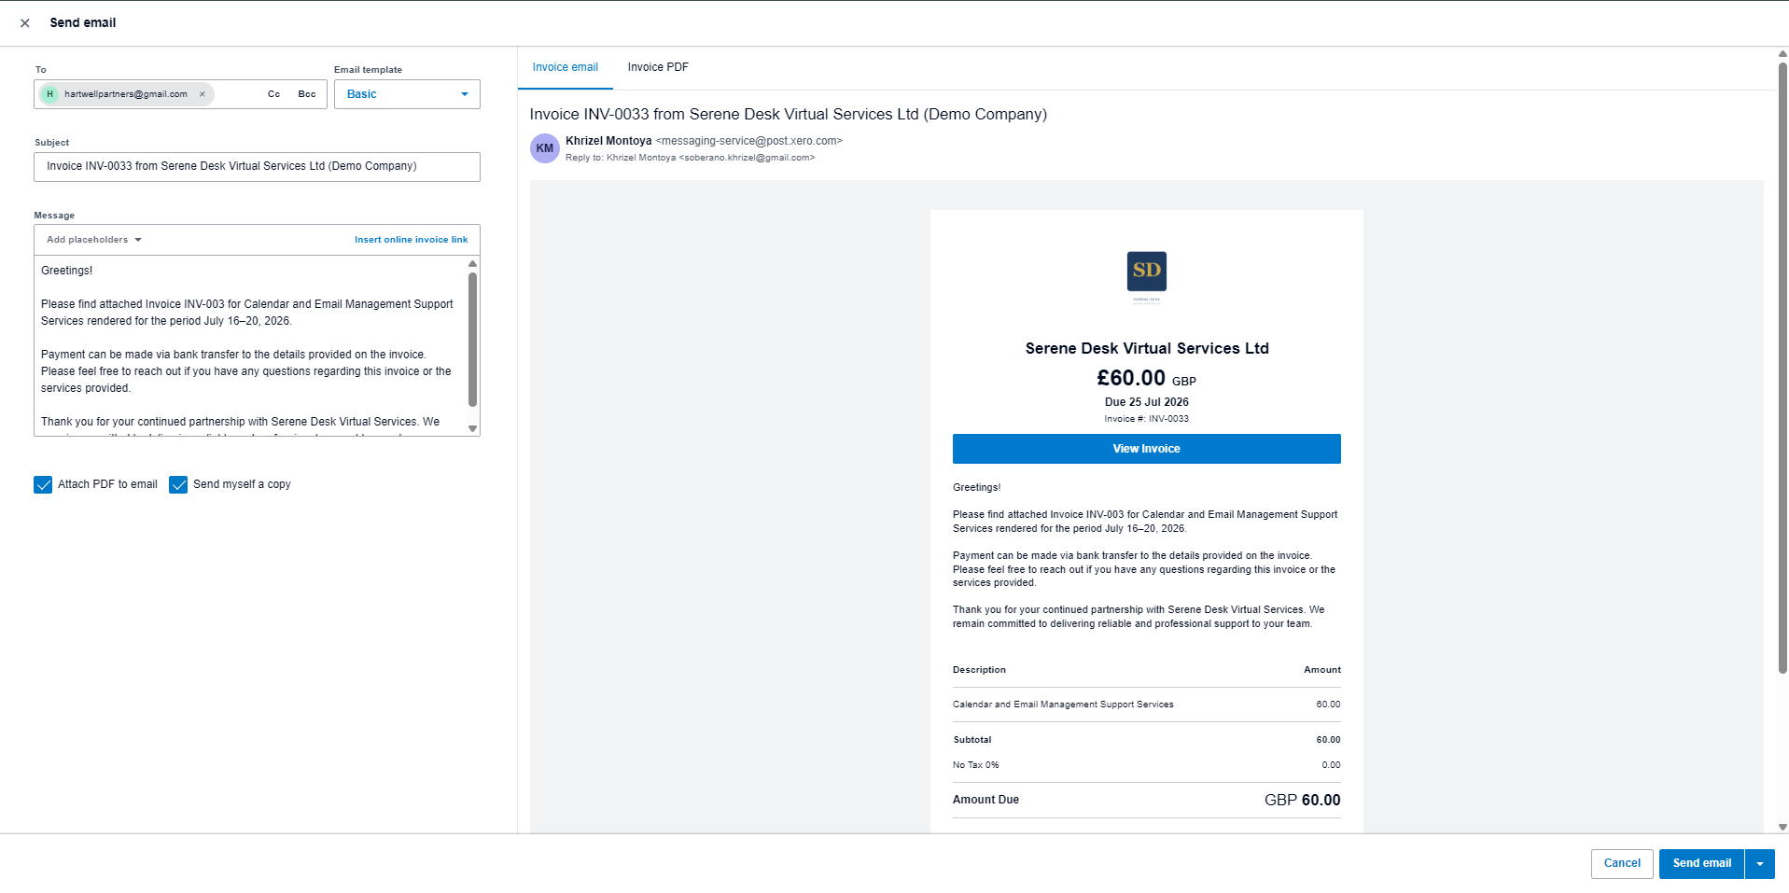Open the Basic email template dropdown

coord(407,94)
